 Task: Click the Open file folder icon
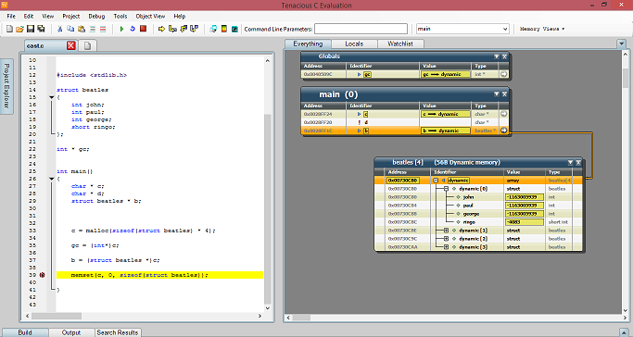pyautogui.click(x=19, y=29)
